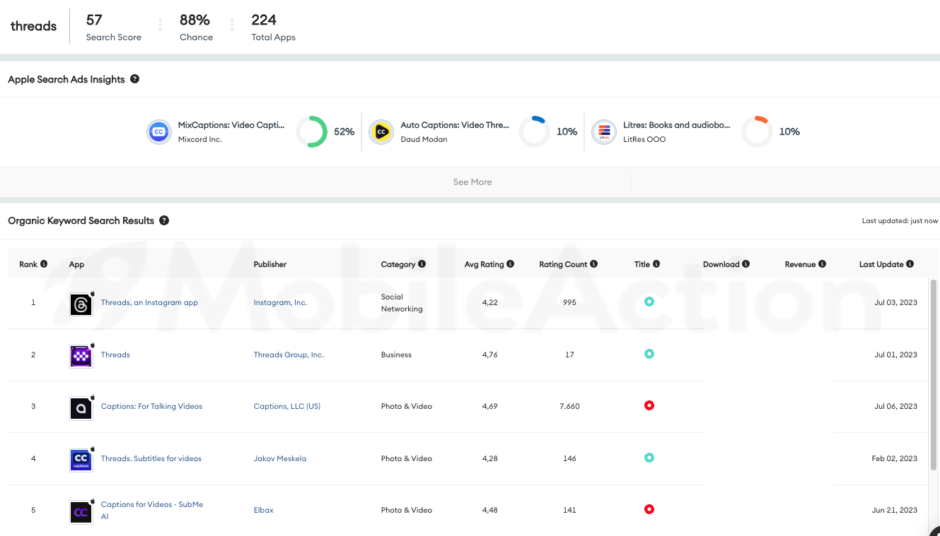Click the Title column info icon
Screen dimensions: 940x536
pyautogui.click(x=656, y=264)
